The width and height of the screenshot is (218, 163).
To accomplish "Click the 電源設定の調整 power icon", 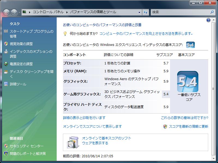I will pyautogui.click(x=6, y=64).
